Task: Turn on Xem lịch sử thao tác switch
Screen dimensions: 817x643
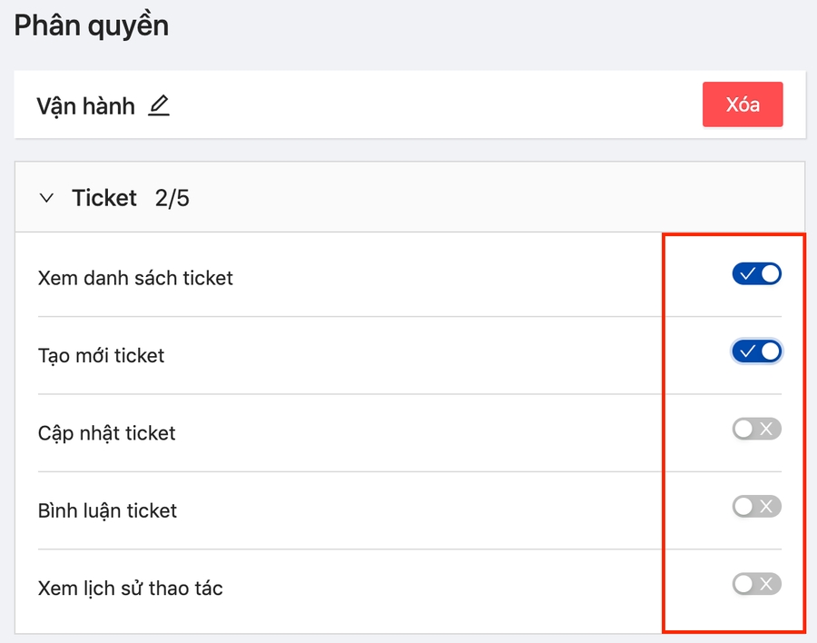Action: 756,584
